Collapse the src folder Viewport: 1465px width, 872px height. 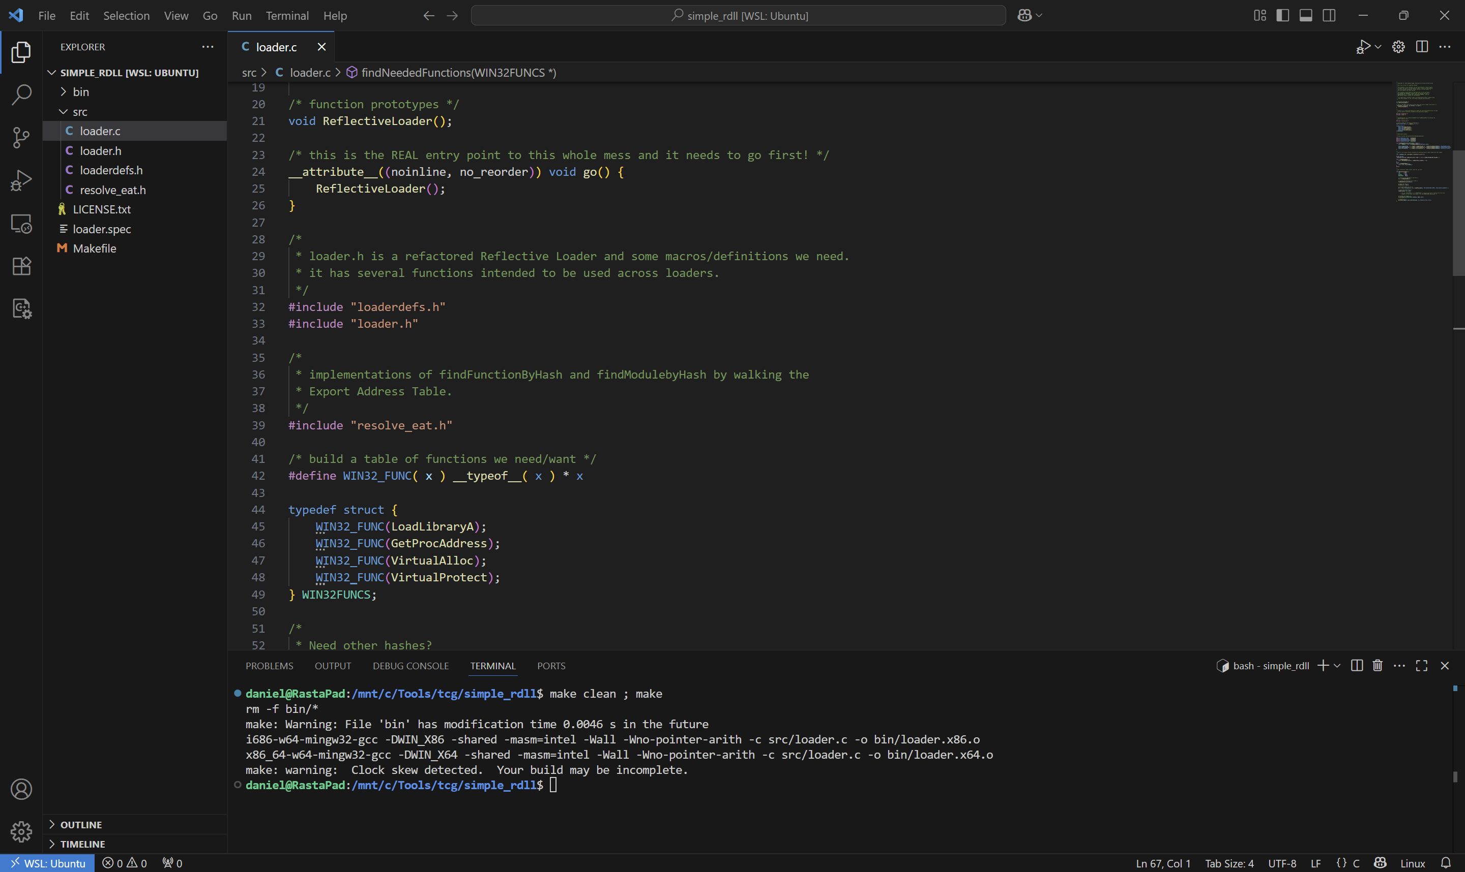coord(79,112)
